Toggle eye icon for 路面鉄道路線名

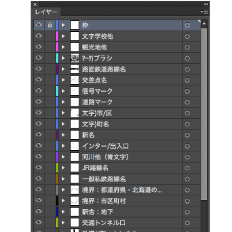pos(39,69)
